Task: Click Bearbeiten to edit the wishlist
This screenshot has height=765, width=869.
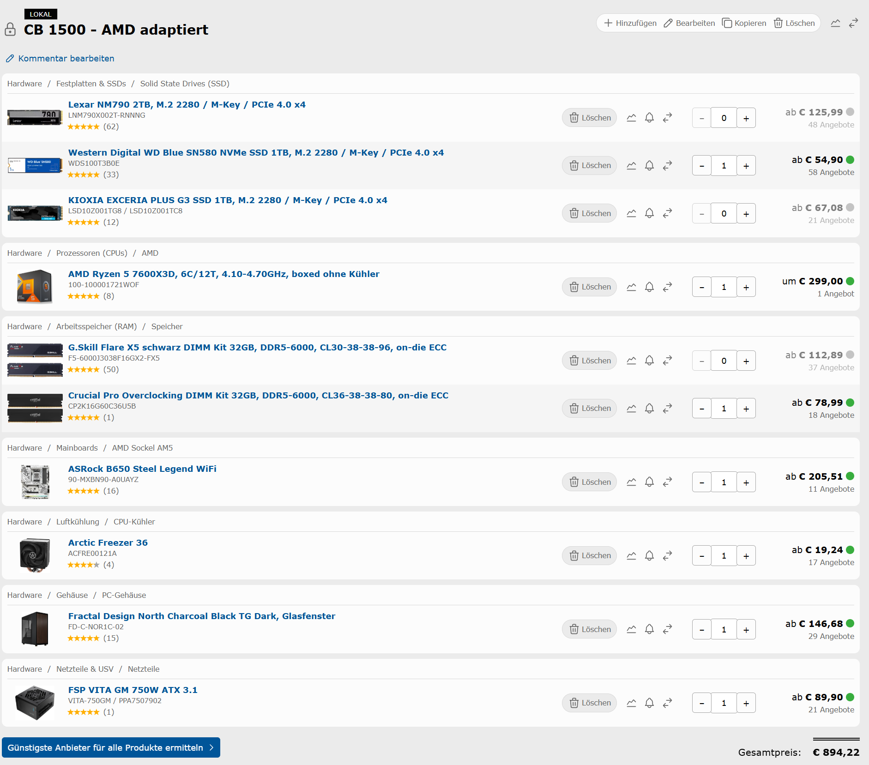Action: [689, 23]
